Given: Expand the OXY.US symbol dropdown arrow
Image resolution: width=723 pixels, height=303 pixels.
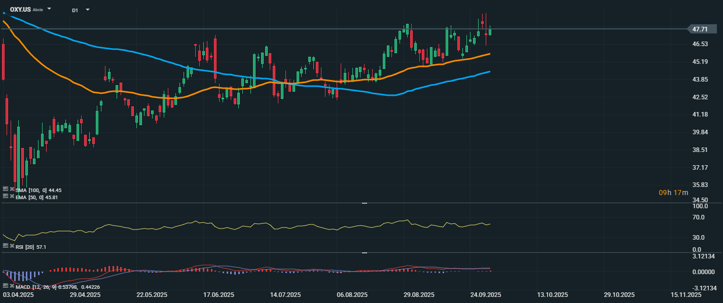Looking at the screenshot, I should pyautogui.click(x=49, y=9).
